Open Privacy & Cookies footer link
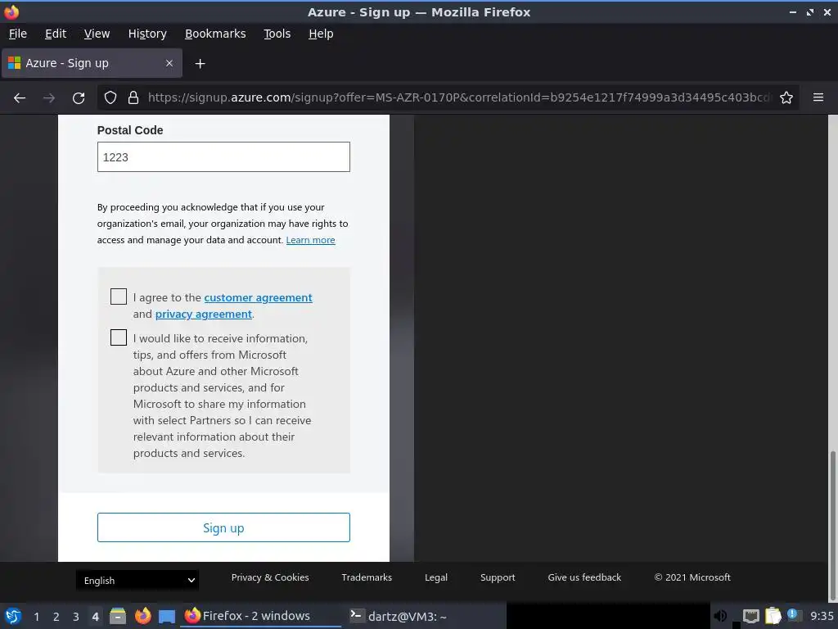838x629 pixels. click(270, 577)
